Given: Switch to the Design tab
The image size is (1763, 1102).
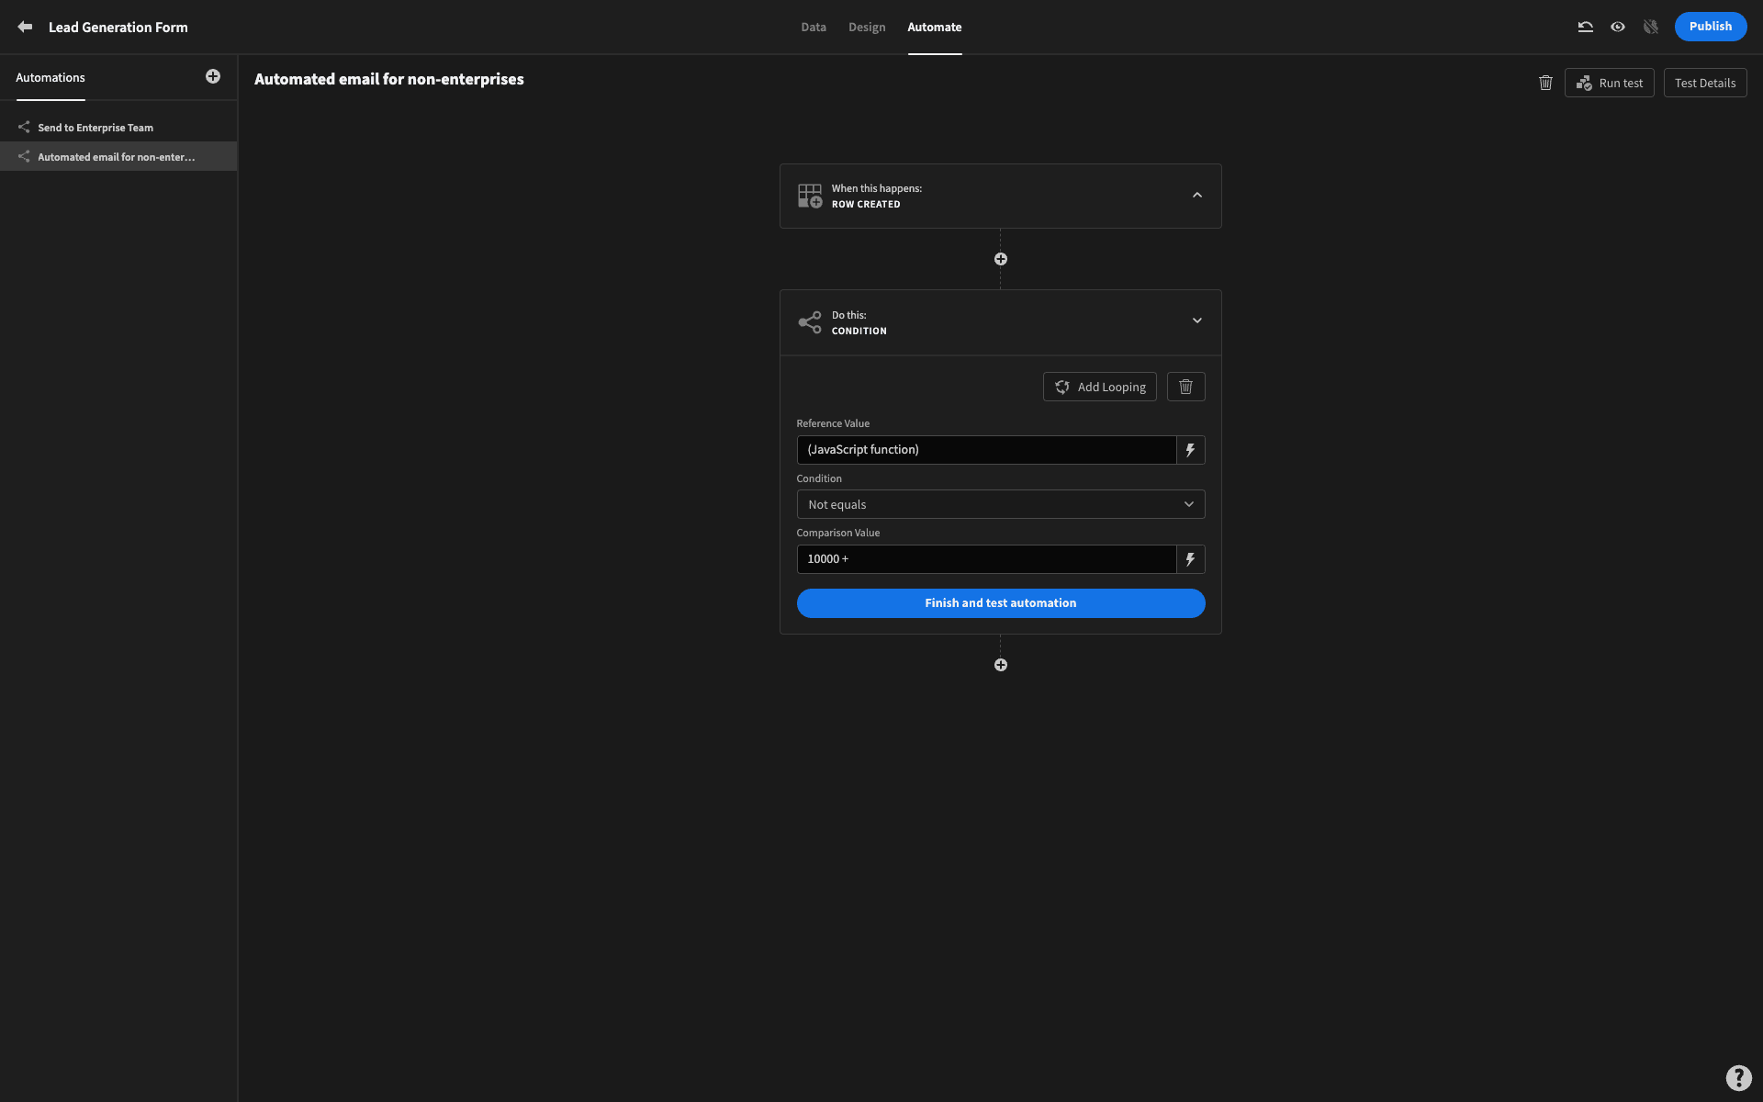Looking at the screenshot, I should point(867,27).
